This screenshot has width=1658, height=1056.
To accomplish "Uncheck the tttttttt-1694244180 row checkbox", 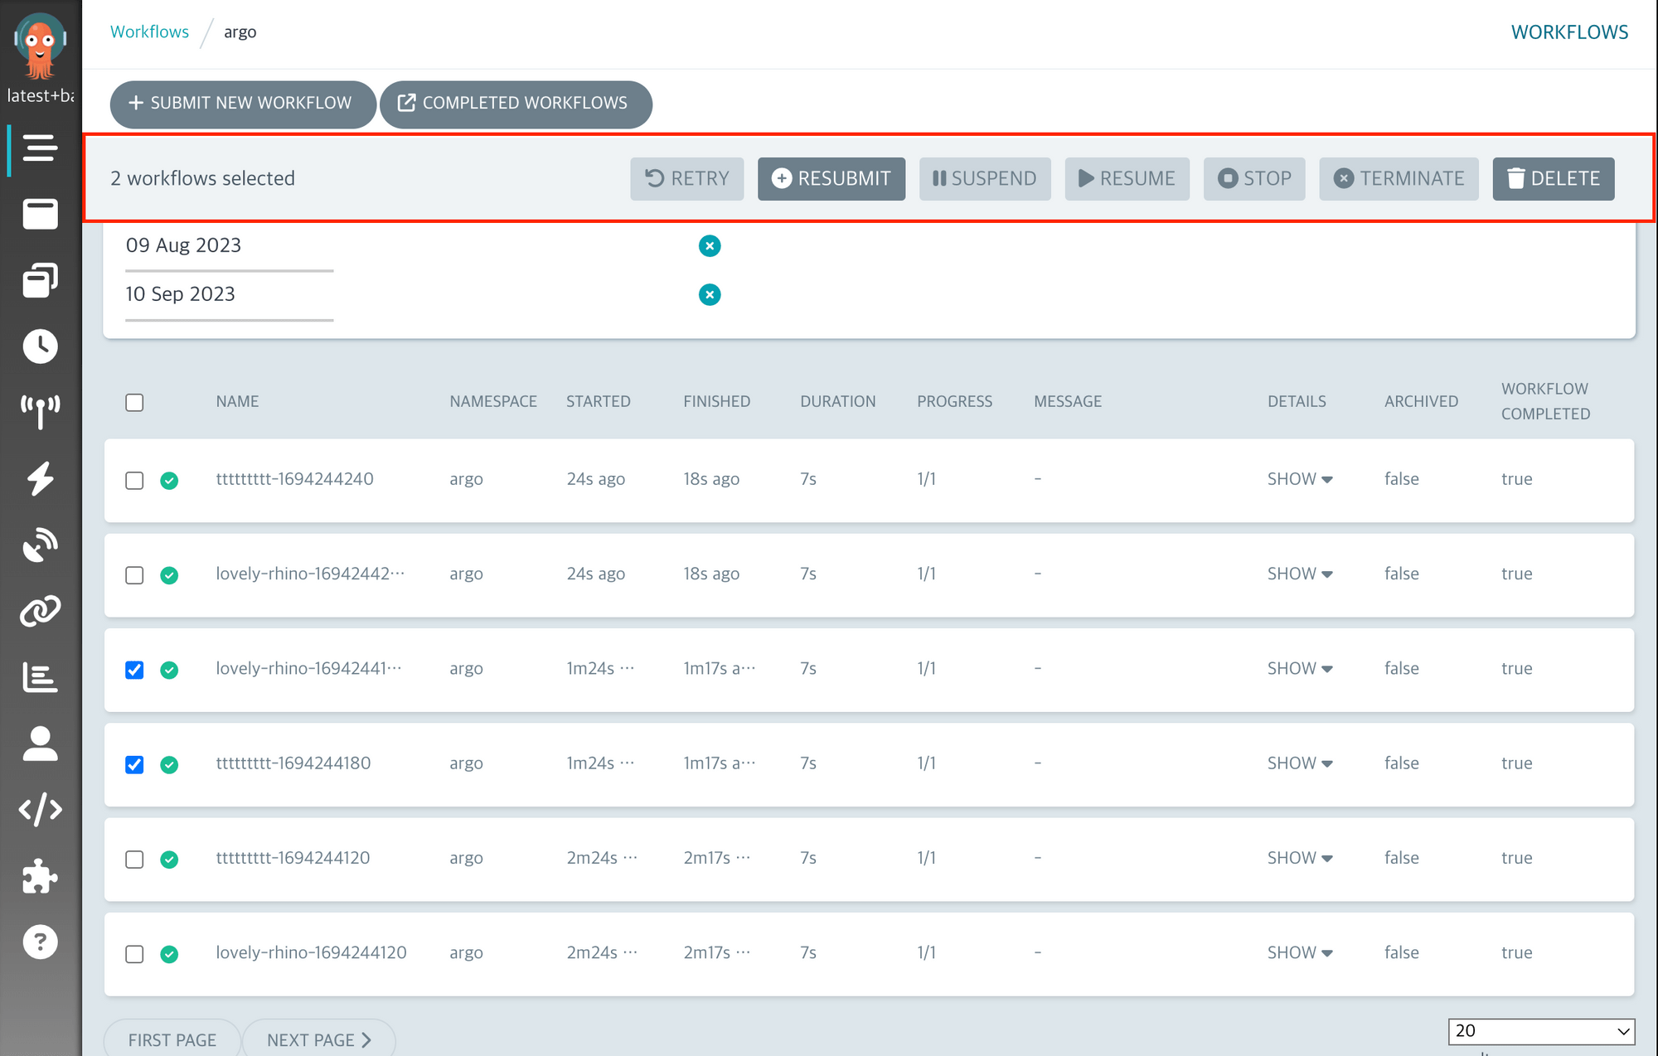I will [134, 765].
